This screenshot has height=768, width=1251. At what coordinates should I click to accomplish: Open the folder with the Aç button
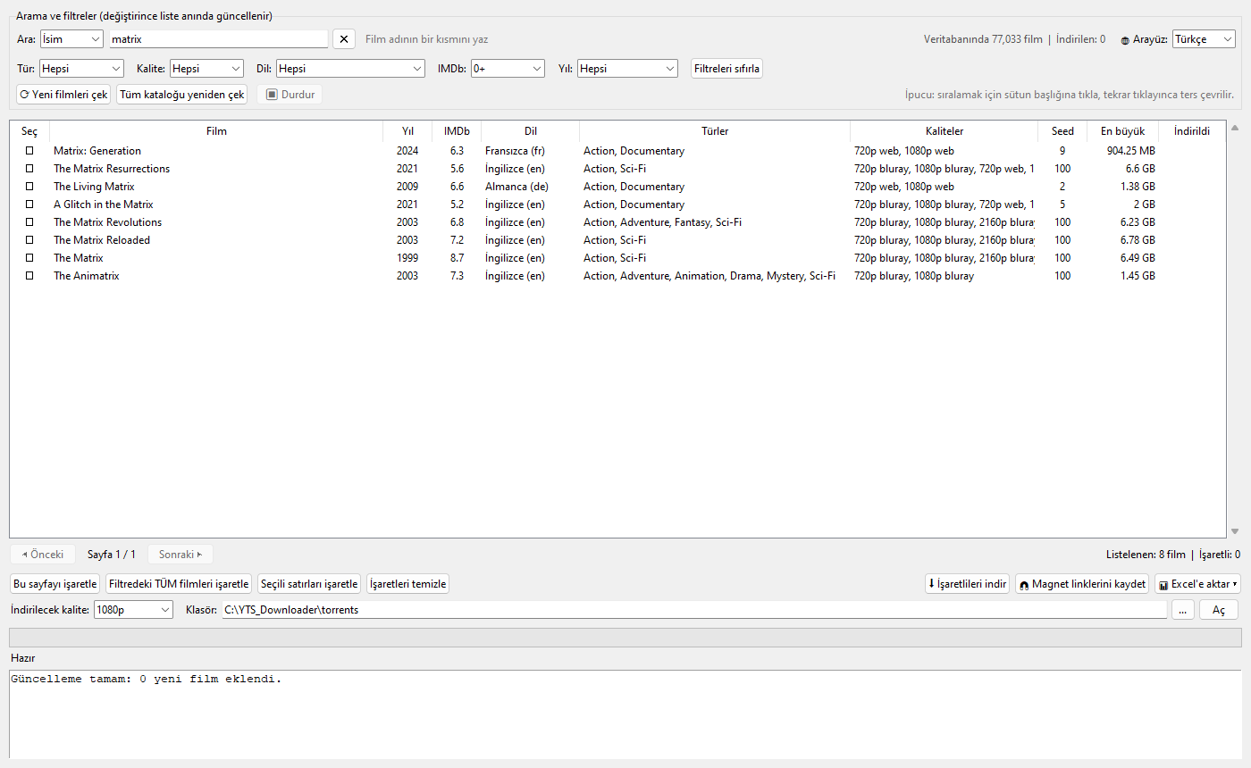(x=1218, y=610)
